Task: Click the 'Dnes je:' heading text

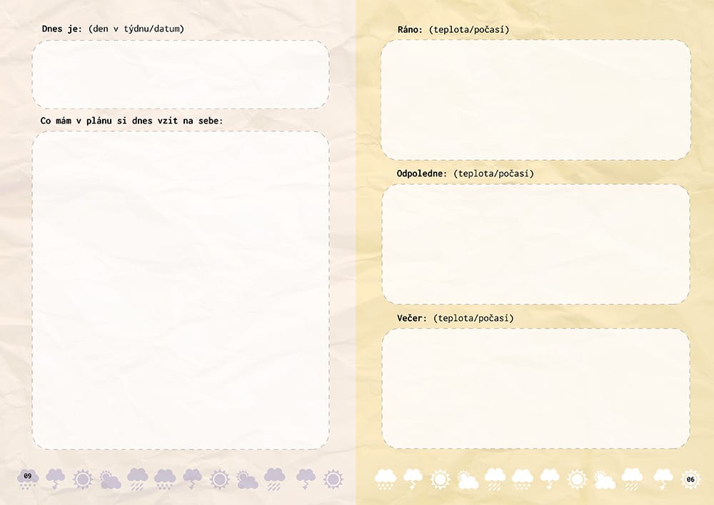Action: click(62, 29)
